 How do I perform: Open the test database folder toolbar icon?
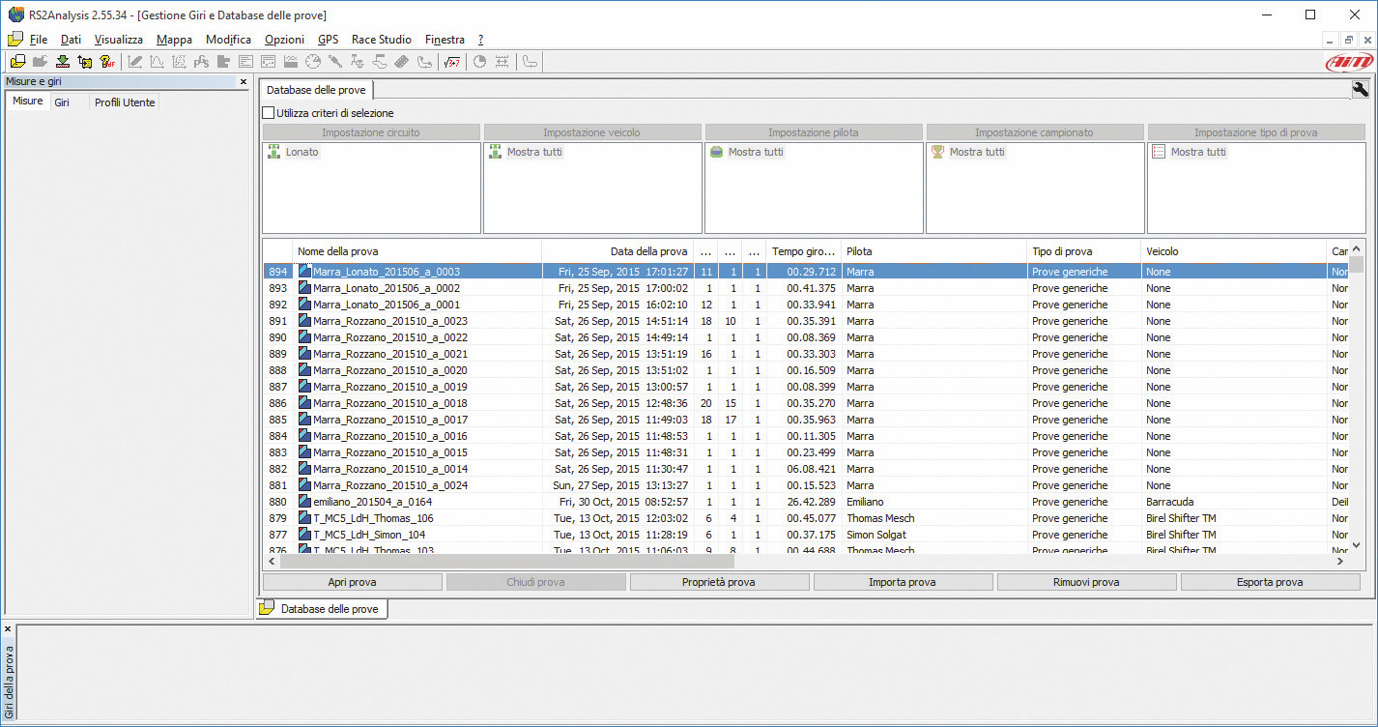pos(17,62)
